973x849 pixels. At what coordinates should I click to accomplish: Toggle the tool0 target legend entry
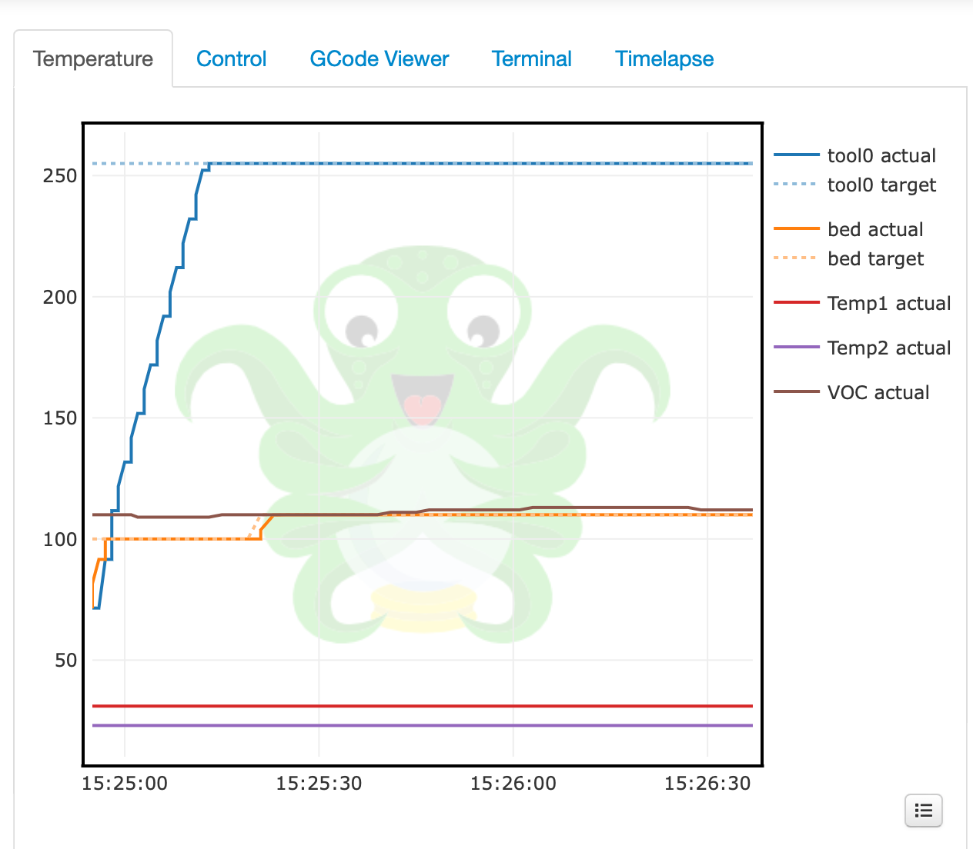855,185
